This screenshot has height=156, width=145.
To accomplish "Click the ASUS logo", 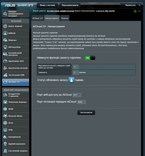I will pyautogui.click(x=10, y=5).
